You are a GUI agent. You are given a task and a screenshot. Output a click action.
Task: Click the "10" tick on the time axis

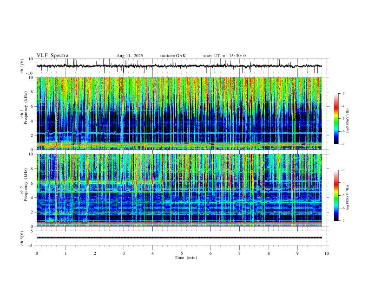click(x=327, y=253)
